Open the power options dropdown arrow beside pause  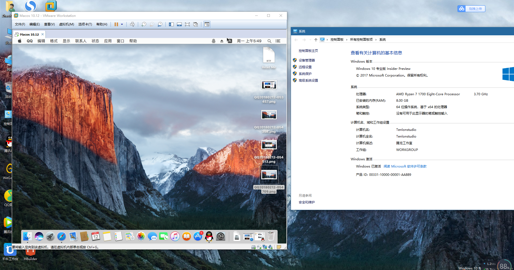pos(122,24)
